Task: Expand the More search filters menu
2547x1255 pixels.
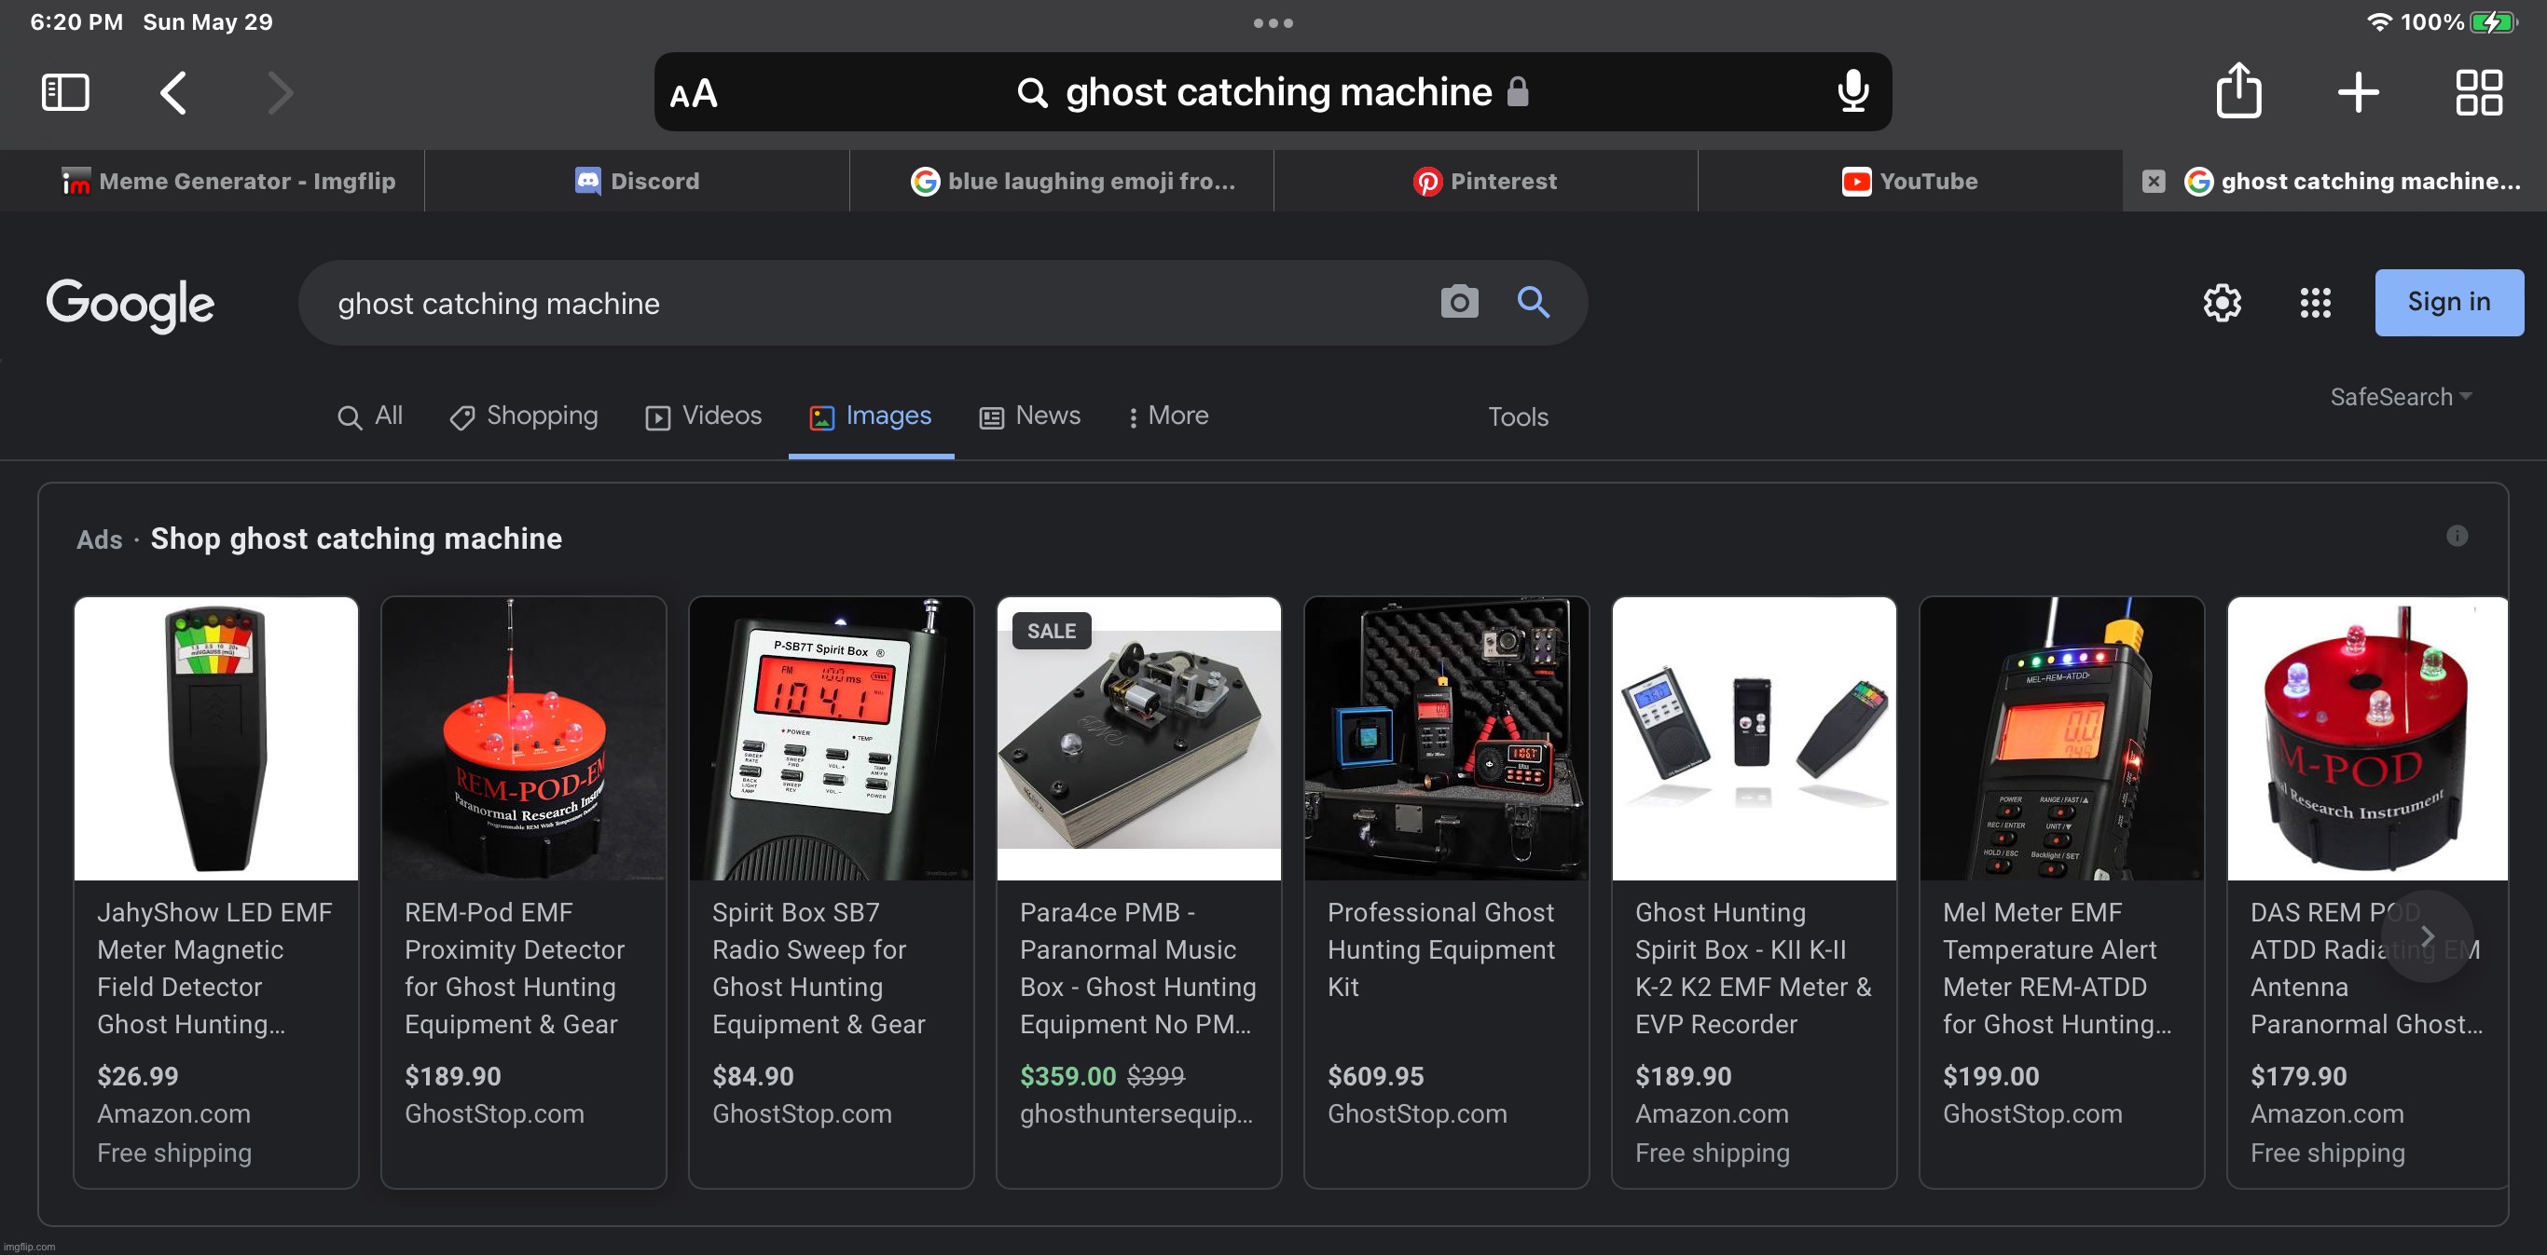Action: click(x=1168, y=416)
